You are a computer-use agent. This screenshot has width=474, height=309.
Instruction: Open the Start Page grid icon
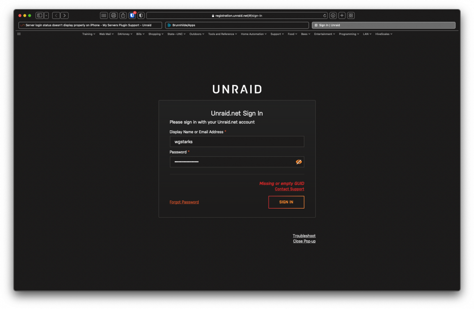(104, 16)
